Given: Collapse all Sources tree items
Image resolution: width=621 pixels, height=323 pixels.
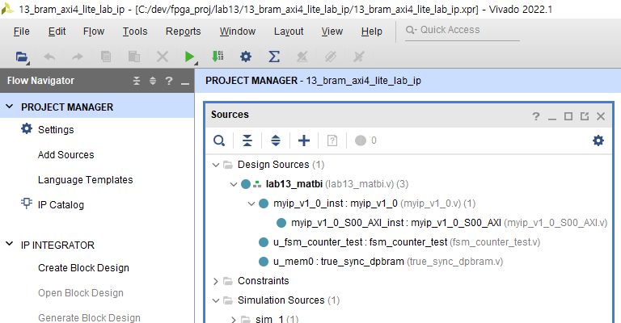Looking at the screenshot, I should click(x=247, y=141).
